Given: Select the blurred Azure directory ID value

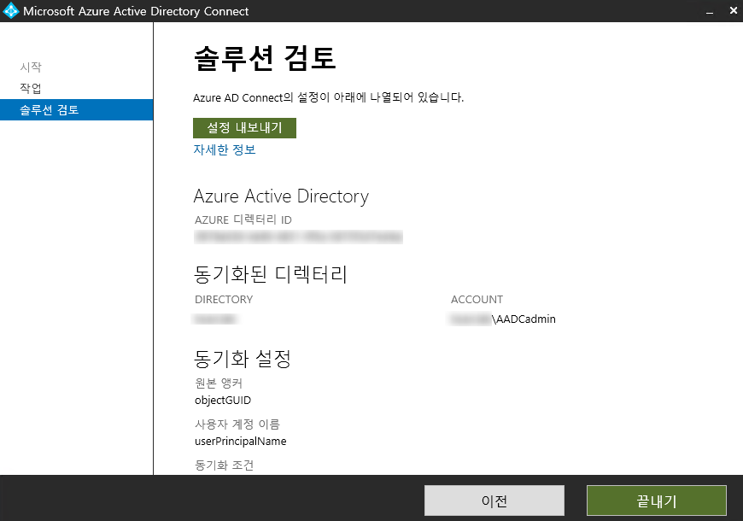Looking at the screenshot, I should click(299, 237).
